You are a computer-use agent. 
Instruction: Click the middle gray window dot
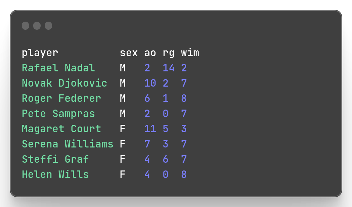pos(37,26)
